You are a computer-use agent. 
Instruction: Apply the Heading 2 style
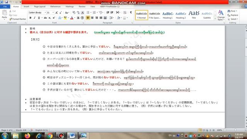tap(181, 15)
